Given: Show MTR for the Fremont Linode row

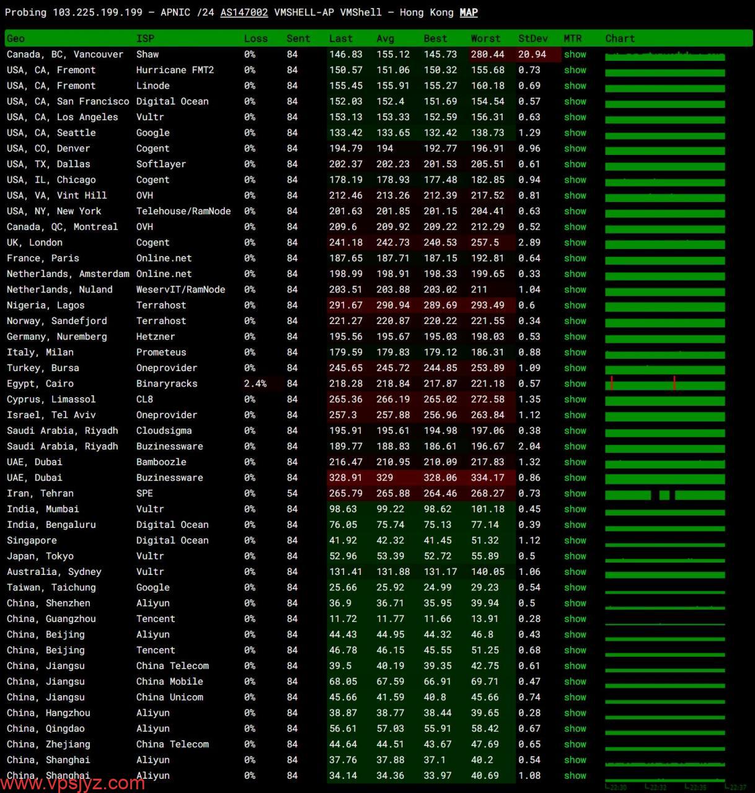Looking at the screenshot, I should 575,86.
